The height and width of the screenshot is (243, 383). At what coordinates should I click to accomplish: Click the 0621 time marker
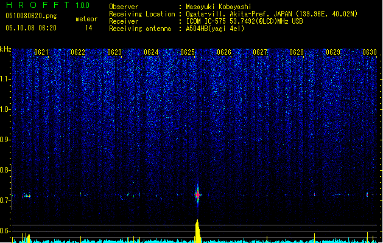41,52
